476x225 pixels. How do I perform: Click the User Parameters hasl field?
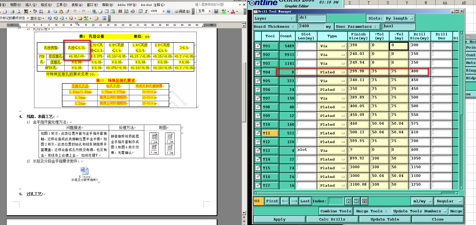pyautogui.click(x=399, y=26)
